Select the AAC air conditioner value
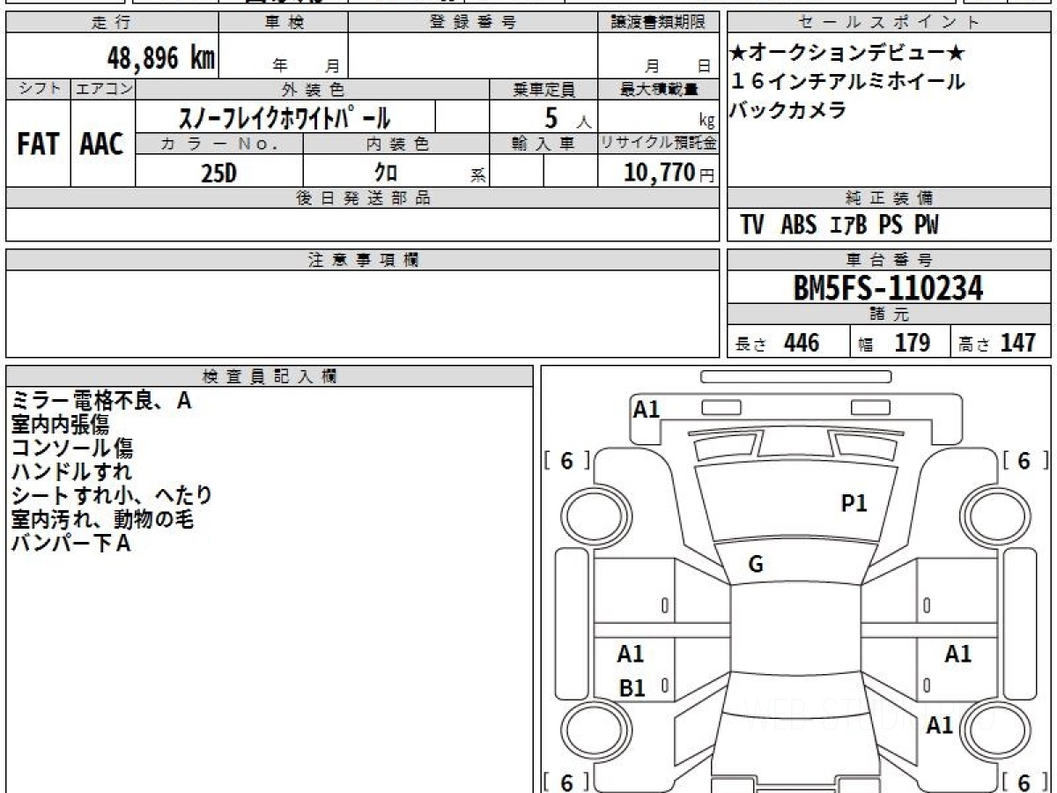Image resolution: width=1057 pixels, height=793 pixels. 102,144
